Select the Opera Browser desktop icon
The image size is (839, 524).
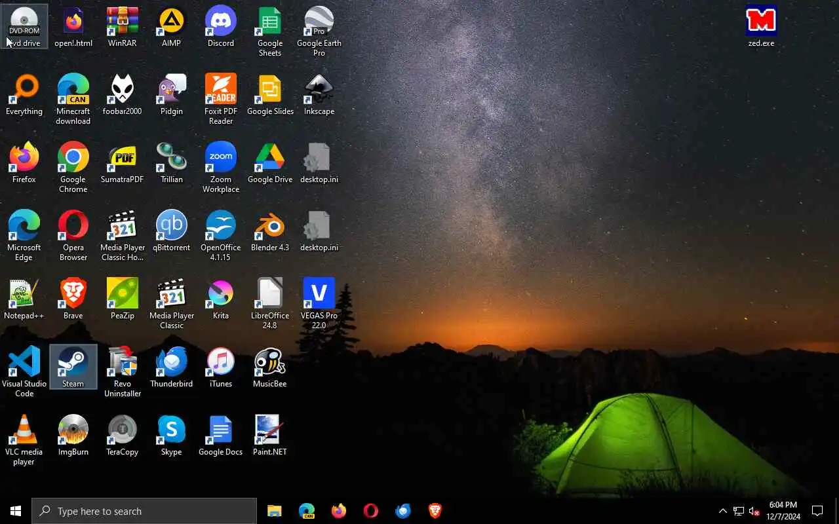pyautogui.click(x=73, y=236)
